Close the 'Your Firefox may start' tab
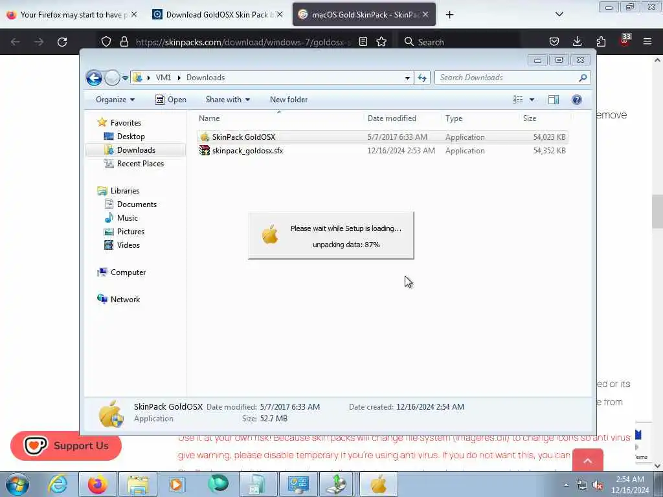This screenshot has height=497, width=663. click(x=134, y=15)
